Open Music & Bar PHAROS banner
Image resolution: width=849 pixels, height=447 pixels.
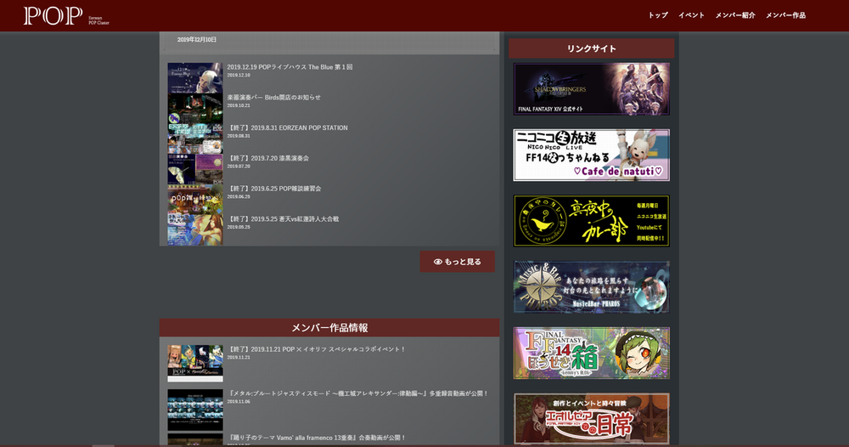pos(591,287)
